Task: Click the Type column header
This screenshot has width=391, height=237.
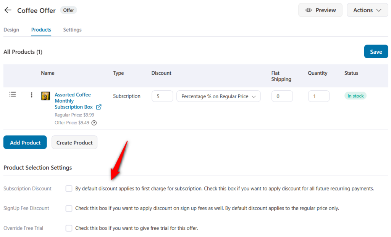Action: click(118, 73)
